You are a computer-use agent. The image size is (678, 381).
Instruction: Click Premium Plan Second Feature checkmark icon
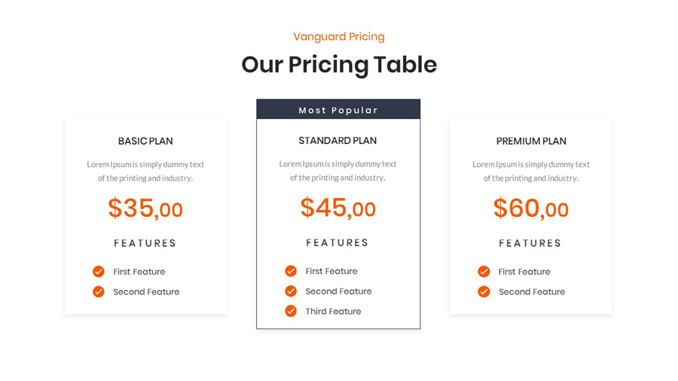(x=484, y=292)
